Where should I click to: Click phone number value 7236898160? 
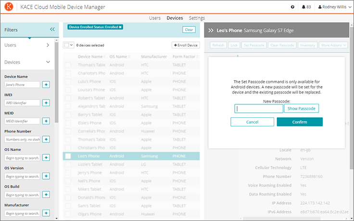(x=311, y=177)
